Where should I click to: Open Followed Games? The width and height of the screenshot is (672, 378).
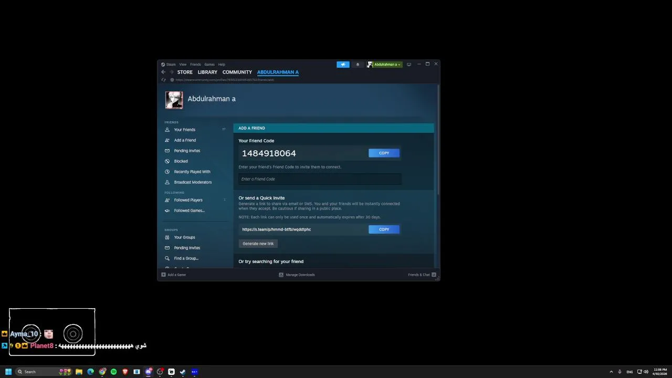coord(190,211)
